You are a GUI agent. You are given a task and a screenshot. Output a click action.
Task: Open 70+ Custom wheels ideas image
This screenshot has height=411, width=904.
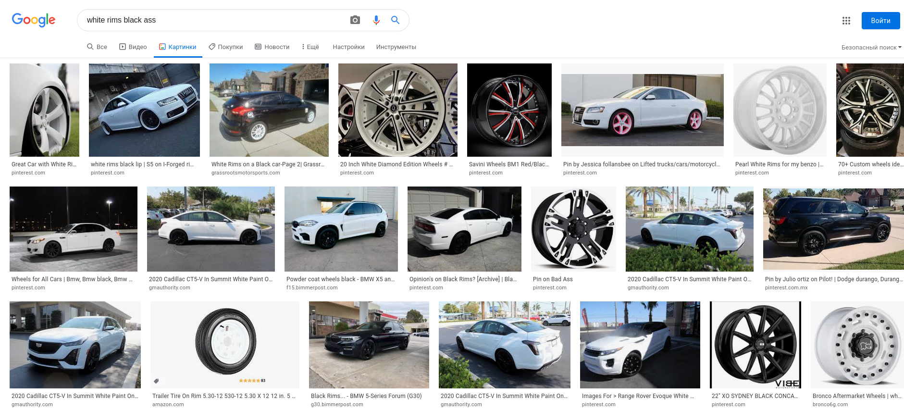870,110
